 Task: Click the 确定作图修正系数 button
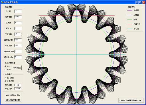13,95
